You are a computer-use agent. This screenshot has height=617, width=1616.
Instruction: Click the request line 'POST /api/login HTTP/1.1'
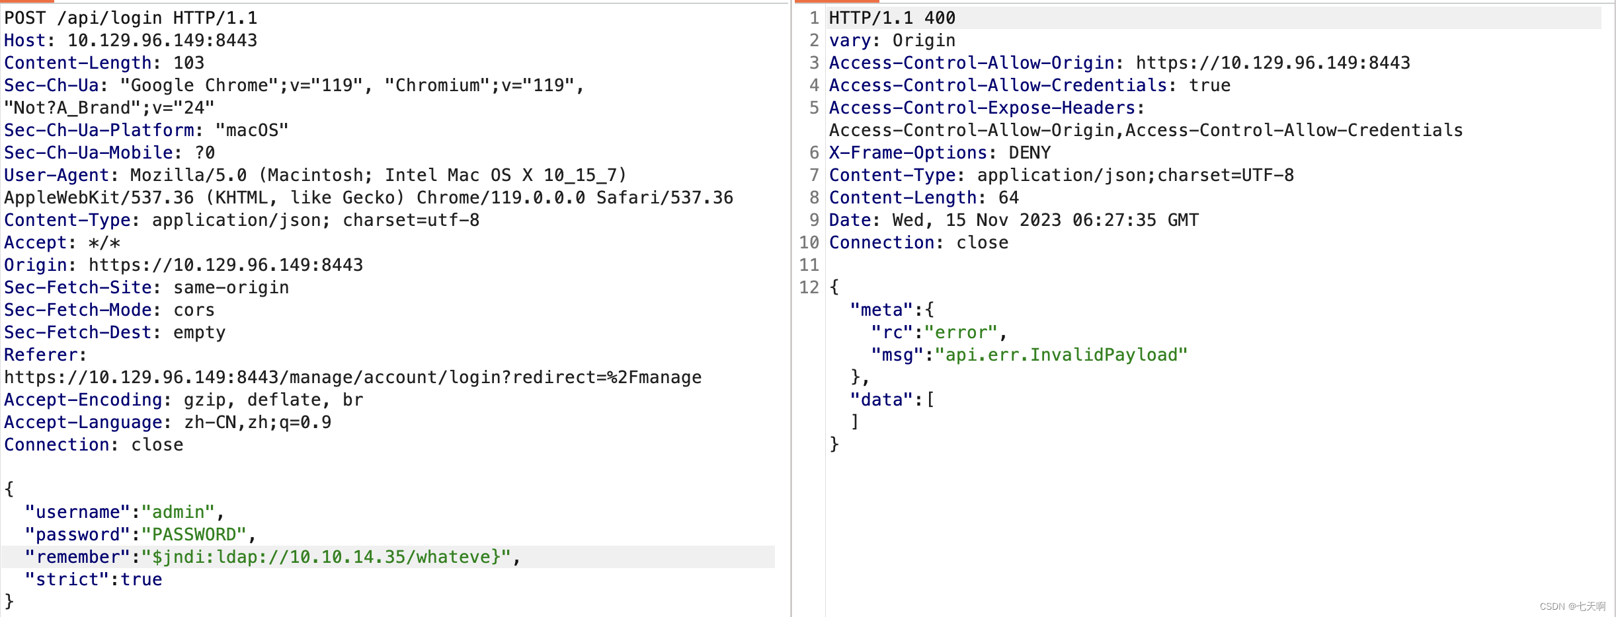[131, 18]
